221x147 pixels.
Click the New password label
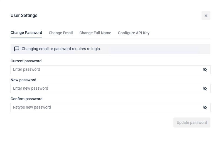pos(23,80)
